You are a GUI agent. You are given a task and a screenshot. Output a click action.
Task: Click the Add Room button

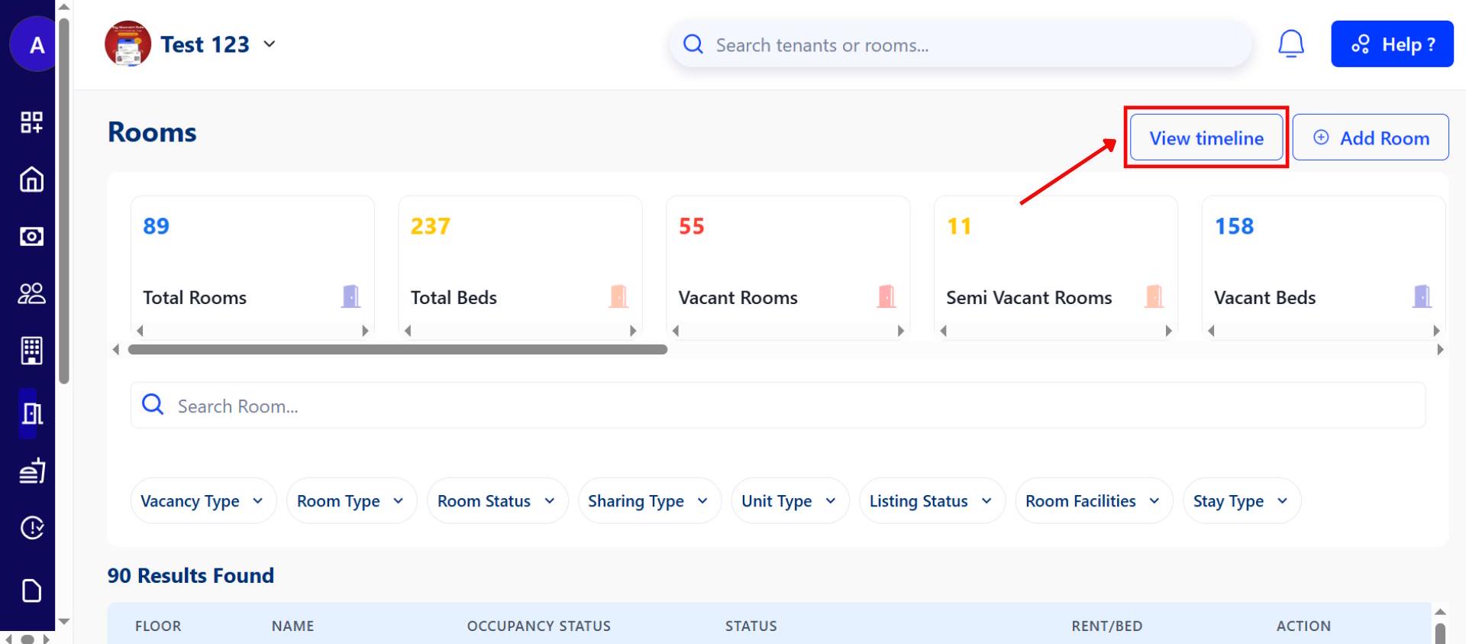1371,138
